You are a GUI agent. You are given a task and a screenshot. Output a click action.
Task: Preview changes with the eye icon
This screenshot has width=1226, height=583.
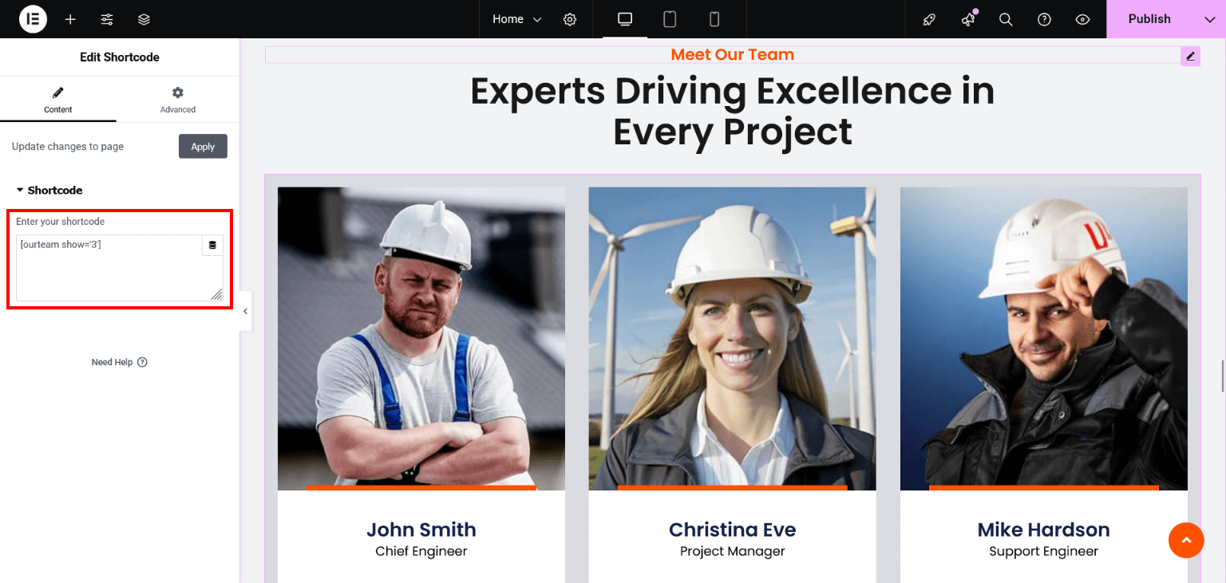(1082, 19)
